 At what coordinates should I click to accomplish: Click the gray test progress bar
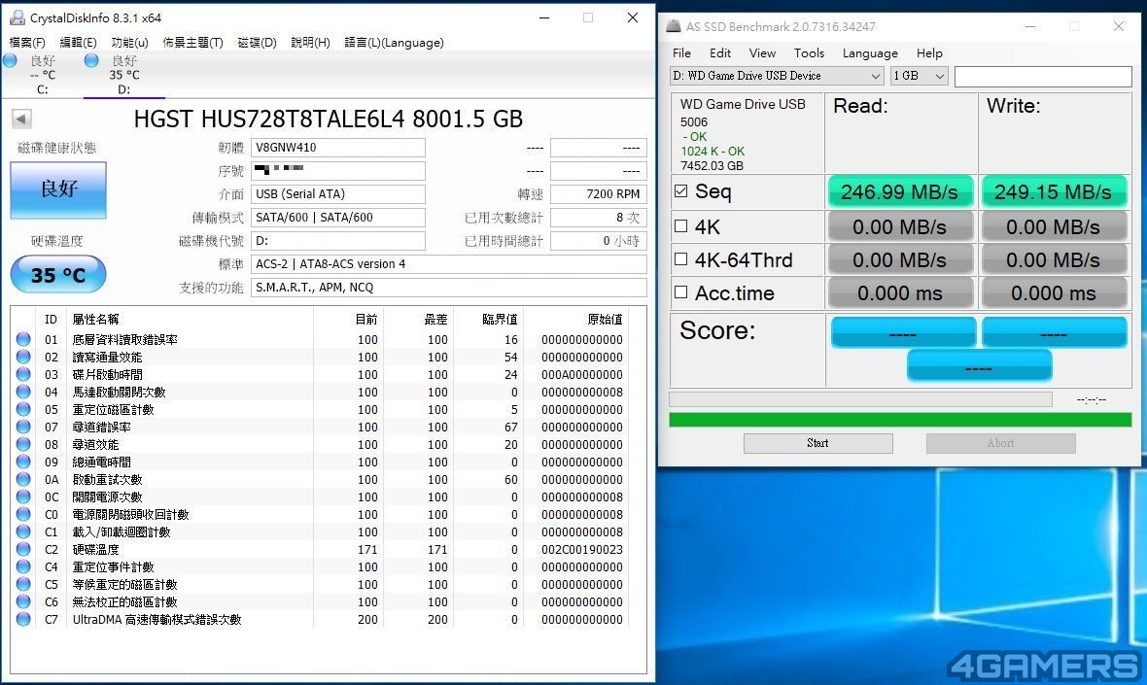pyautogui.click(x=860, y=399)
